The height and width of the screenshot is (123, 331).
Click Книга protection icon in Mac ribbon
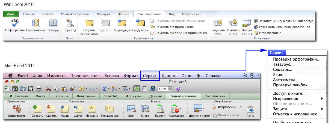145,109
